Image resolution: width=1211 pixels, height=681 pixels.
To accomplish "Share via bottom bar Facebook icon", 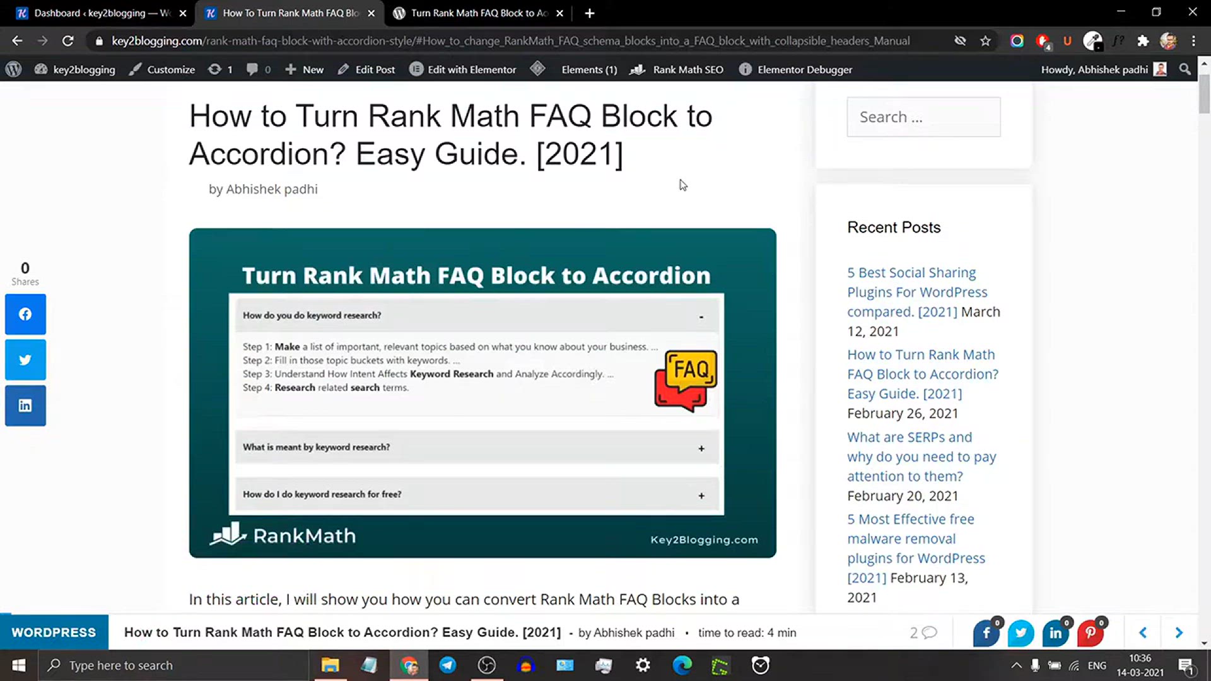I will [x=986, y=633].
